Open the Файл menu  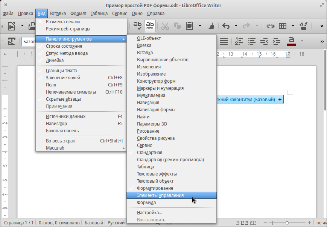pyautogui.click(x=8, y=14)
